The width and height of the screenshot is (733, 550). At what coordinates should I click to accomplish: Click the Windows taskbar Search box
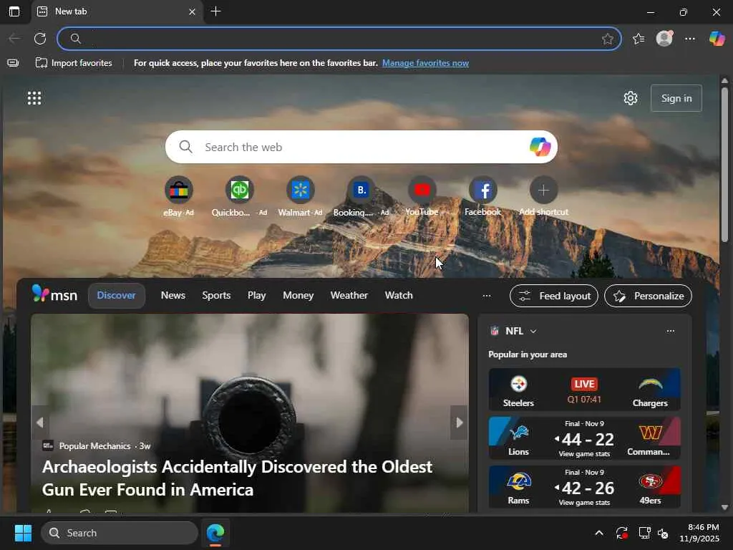[120, 533]
